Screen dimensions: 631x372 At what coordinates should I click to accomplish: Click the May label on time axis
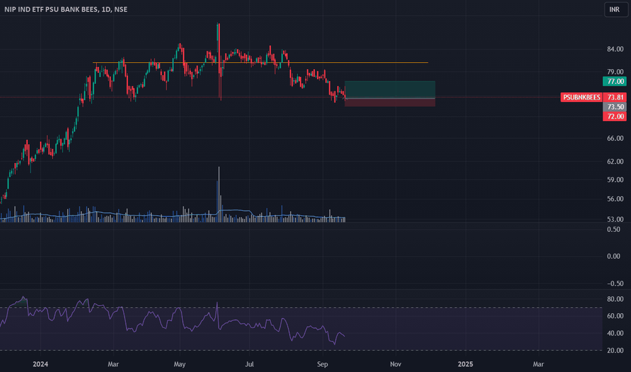click(179, 364)
